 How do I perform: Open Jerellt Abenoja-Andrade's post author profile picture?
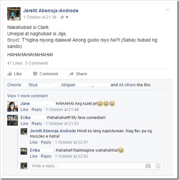click(x=14, y=14)
